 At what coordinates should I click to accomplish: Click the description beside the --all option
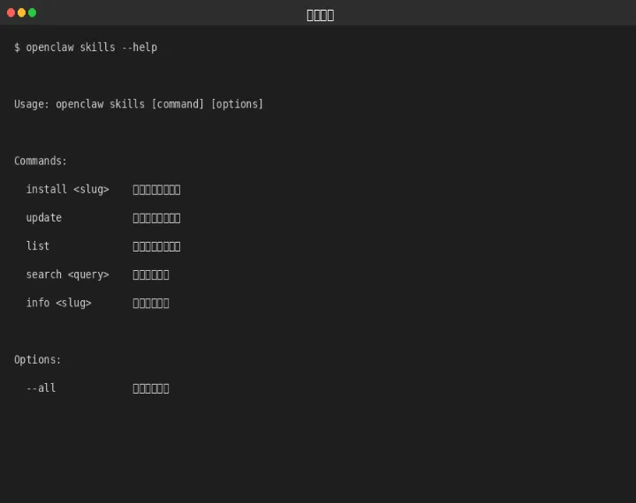[150, 388]
